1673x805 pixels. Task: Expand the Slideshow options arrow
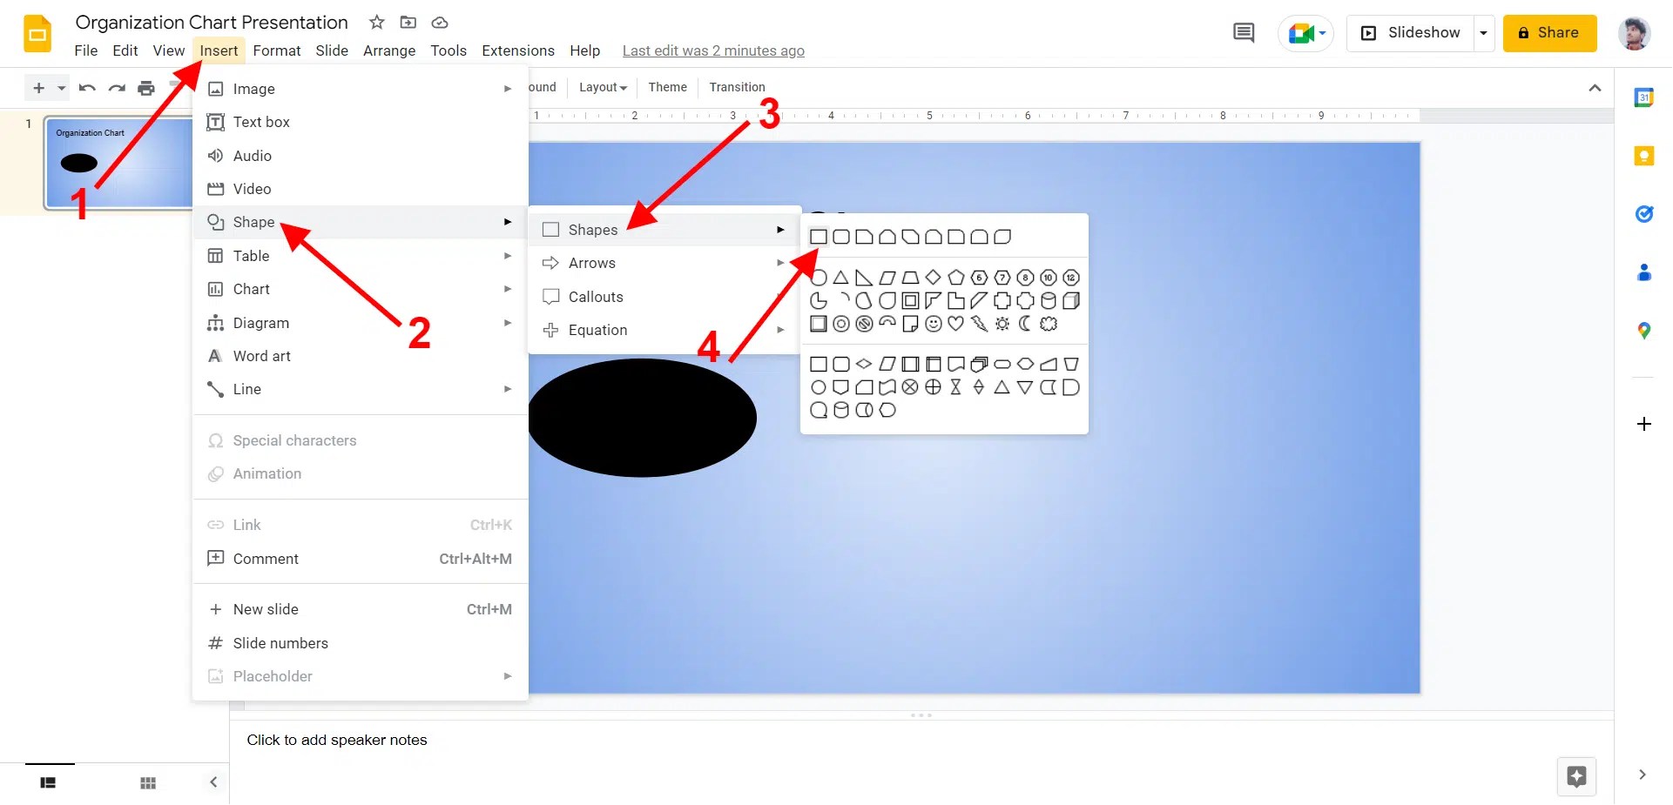point(1483,33)
